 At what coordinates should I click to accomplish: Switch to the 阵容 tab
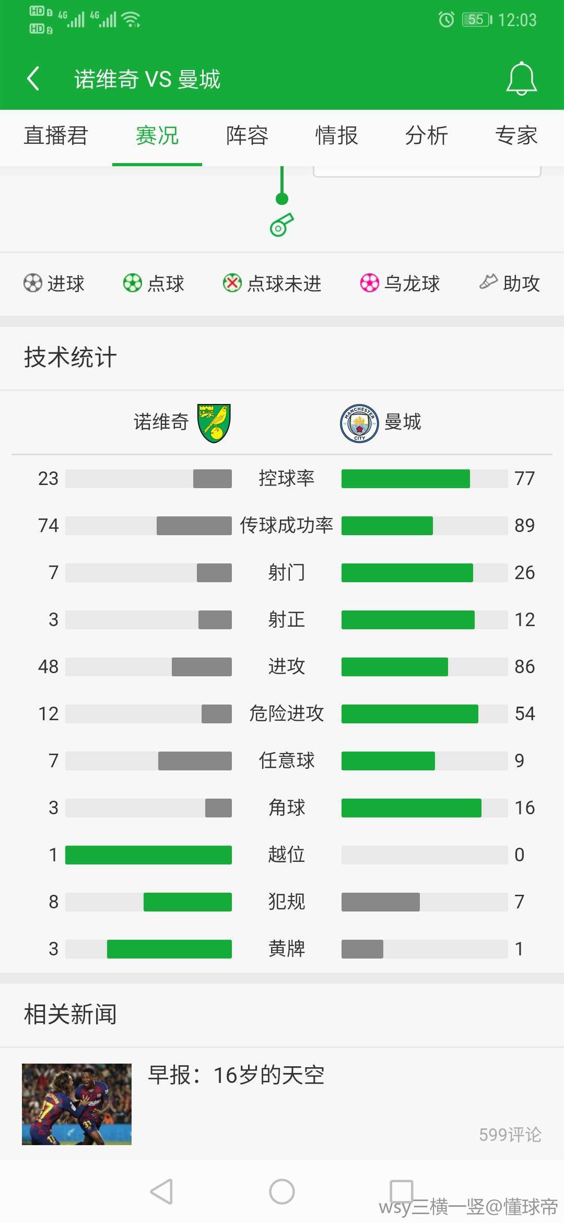(x=247, y=136)
